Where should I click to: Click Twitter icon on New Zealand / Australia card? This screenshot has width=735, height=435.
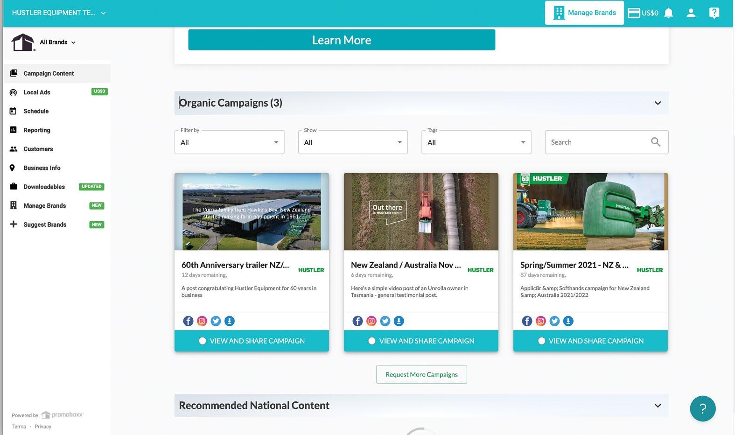(x=385, y=321)
